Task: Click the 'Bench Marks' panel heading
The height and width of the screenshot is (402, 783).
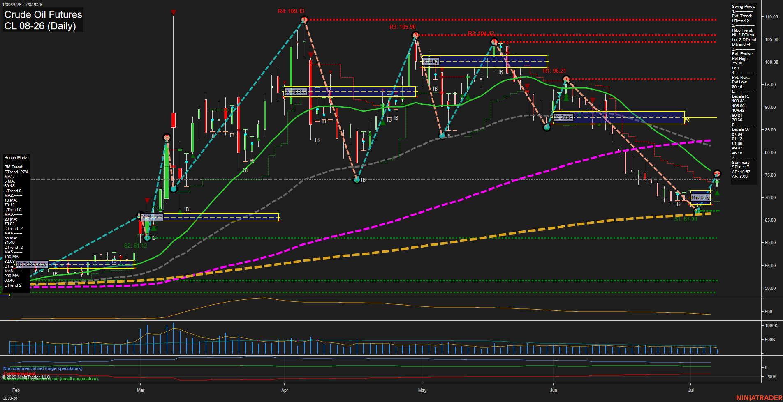Action: coord(16,158)
